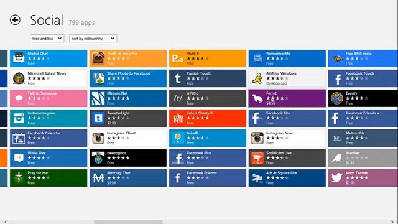Click the TweeterLight $2.99 price

pos(111,123)
